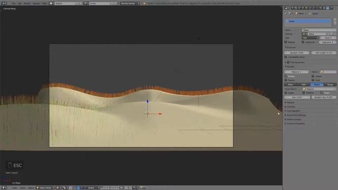The width and height of the screenshot is (338, 190).
Task: Toggle the Global dupli checkbox
Action: pos(286,93)
